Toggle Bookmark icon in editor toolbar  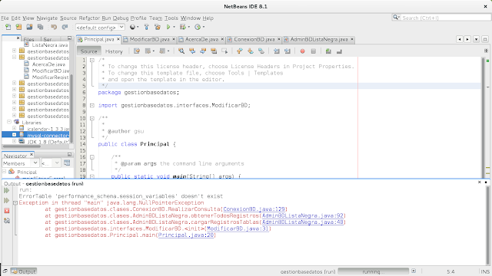tap(261, 51)
